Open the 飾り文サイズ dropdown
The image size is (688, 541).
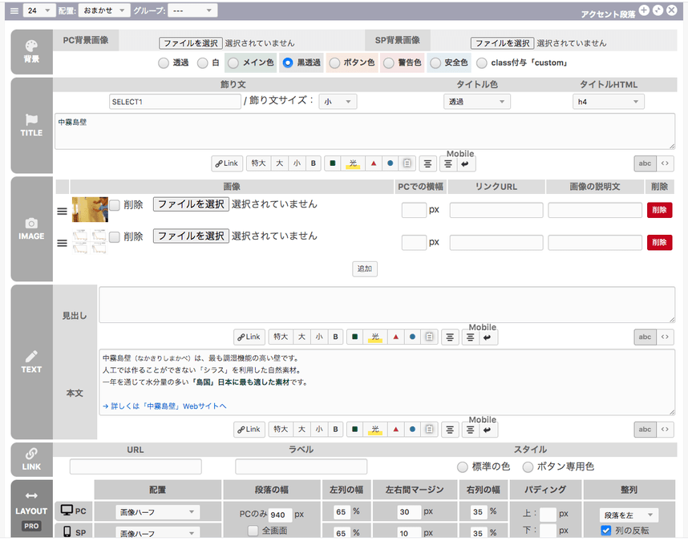[337, 102]
